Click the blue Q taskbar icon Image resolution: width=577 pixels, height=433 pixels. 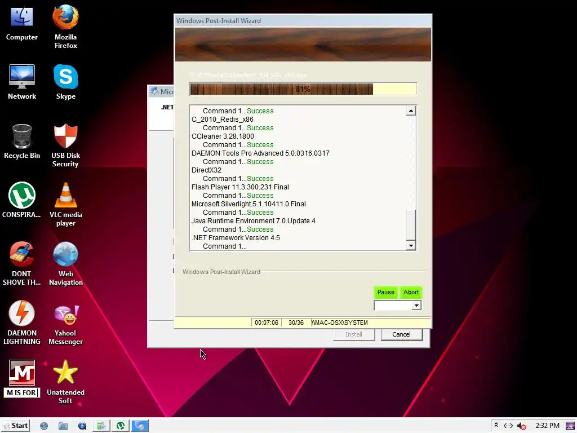tap(82, 426)
